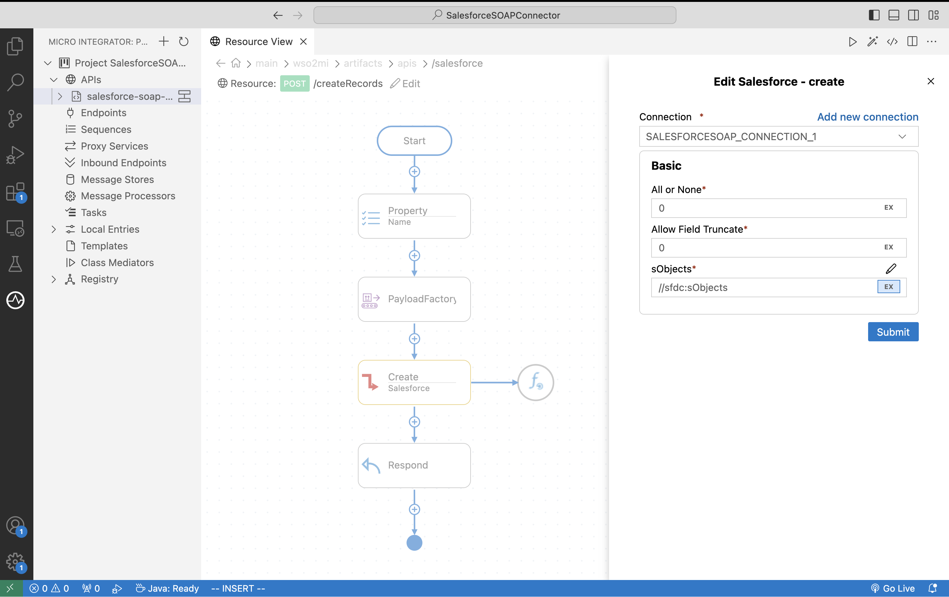
Task: Toggle bottom panel layout icon
Action: tap(893, 15)
